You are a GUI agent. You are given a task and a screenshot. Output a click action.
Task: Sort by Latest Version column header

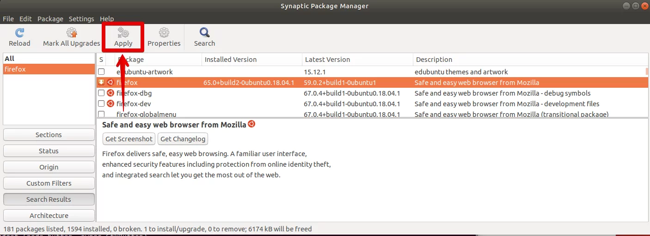[x=357, y=60]
